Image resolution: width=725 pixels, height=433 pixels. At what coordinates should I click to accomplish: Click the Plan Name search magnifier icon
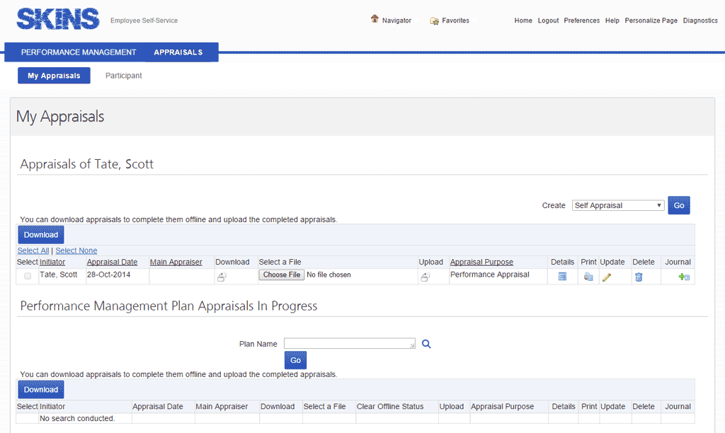click(x=426, y=344)
